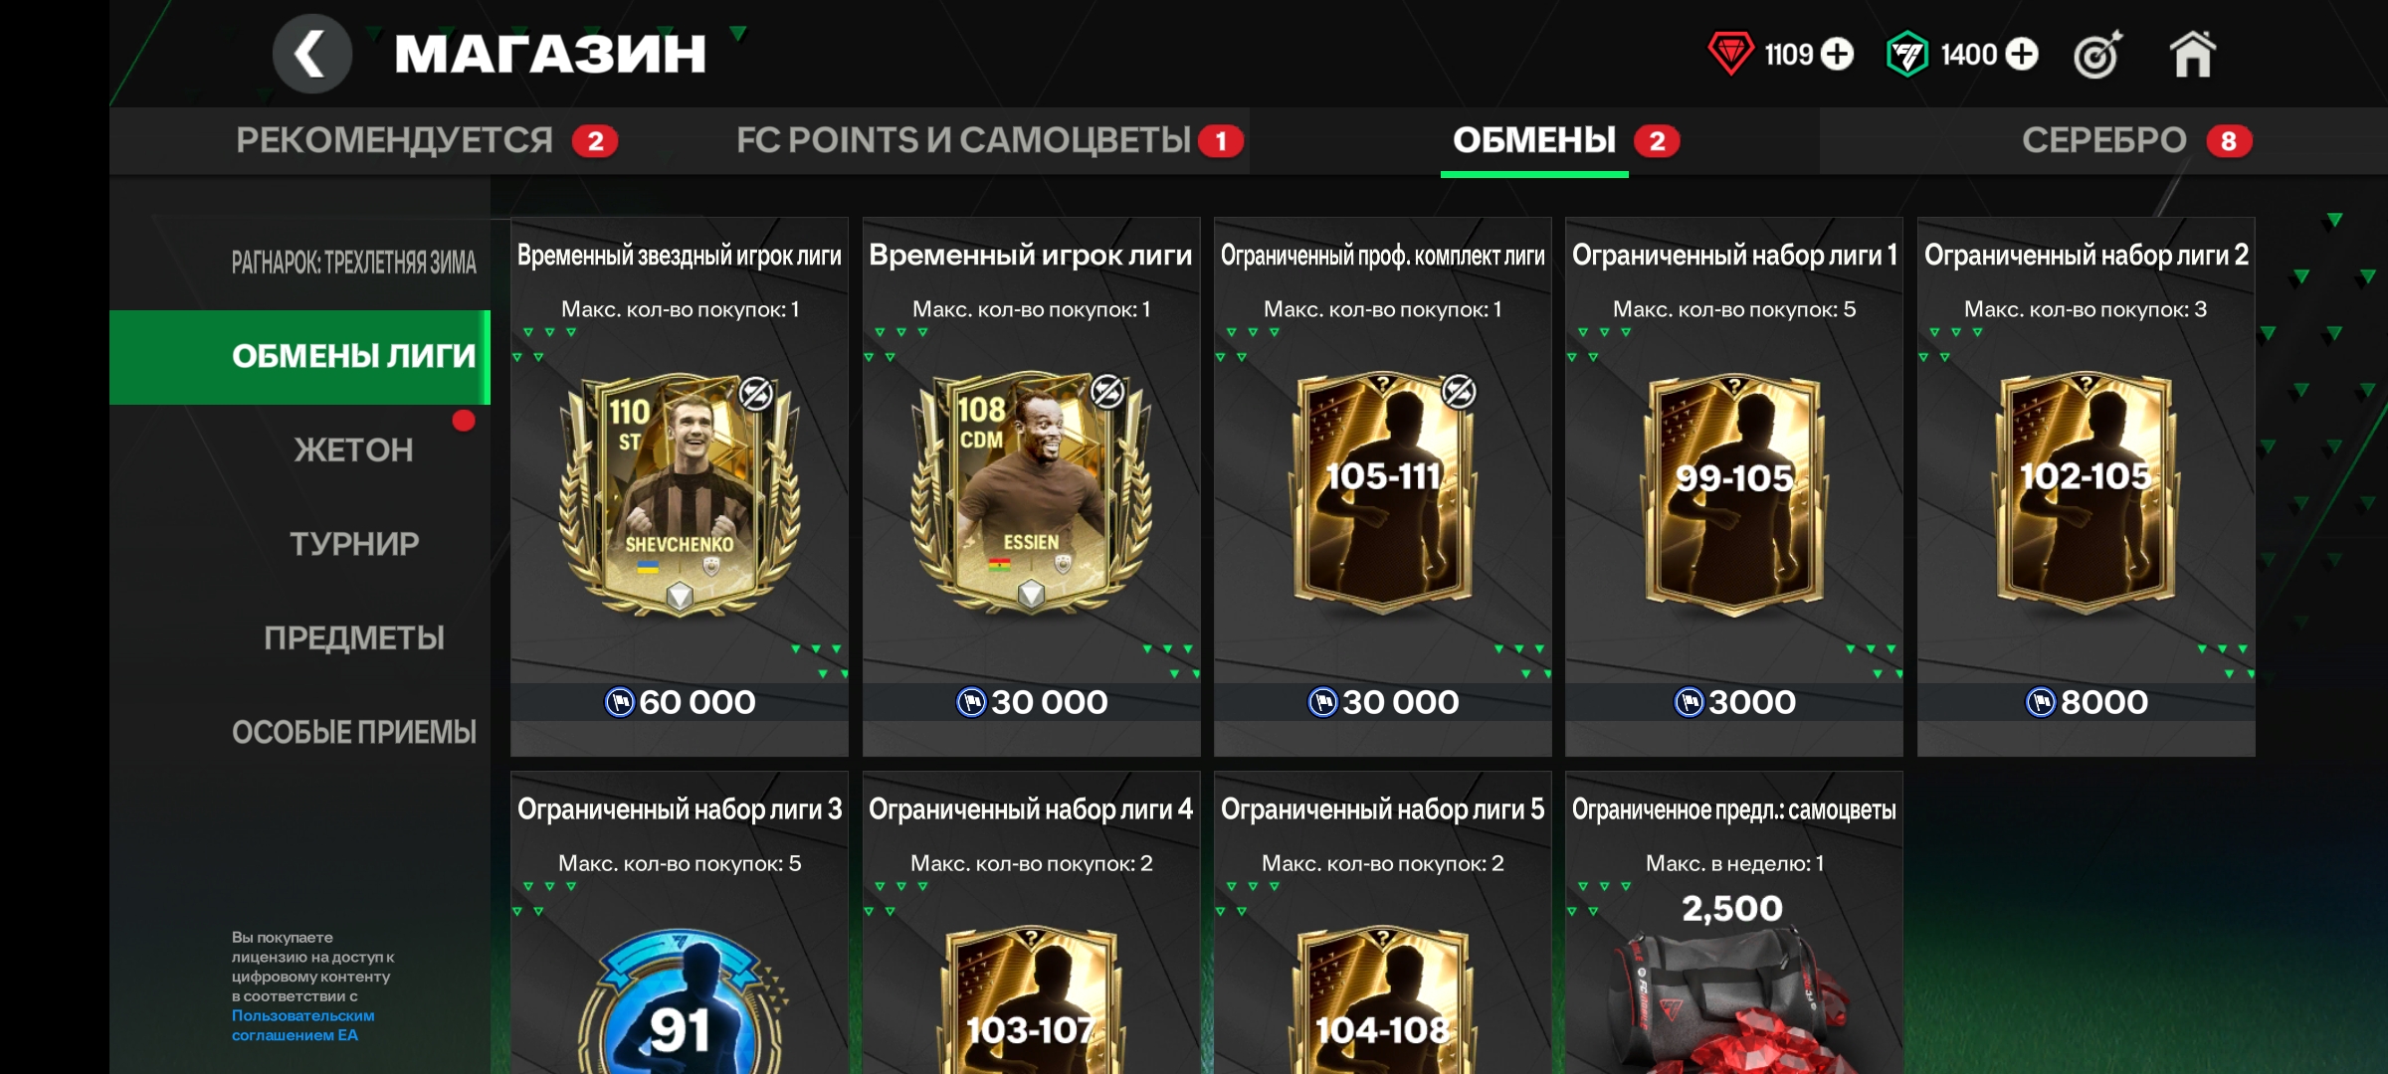Buy Shevchenko pack for 60 000
Screen dimensions: 2388x1074
[680, 702]
